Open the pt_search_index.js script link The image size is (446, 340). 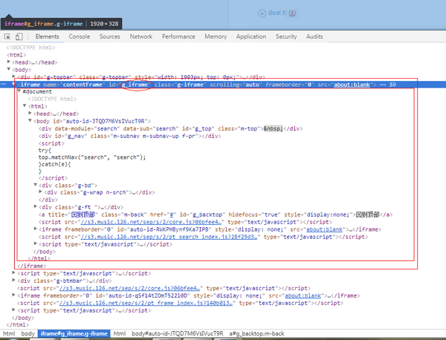click(169, 237)
